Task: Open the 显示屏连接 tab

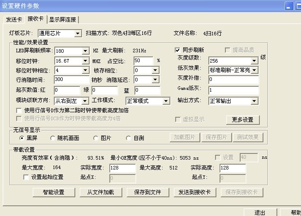Action: click(63, 19)
